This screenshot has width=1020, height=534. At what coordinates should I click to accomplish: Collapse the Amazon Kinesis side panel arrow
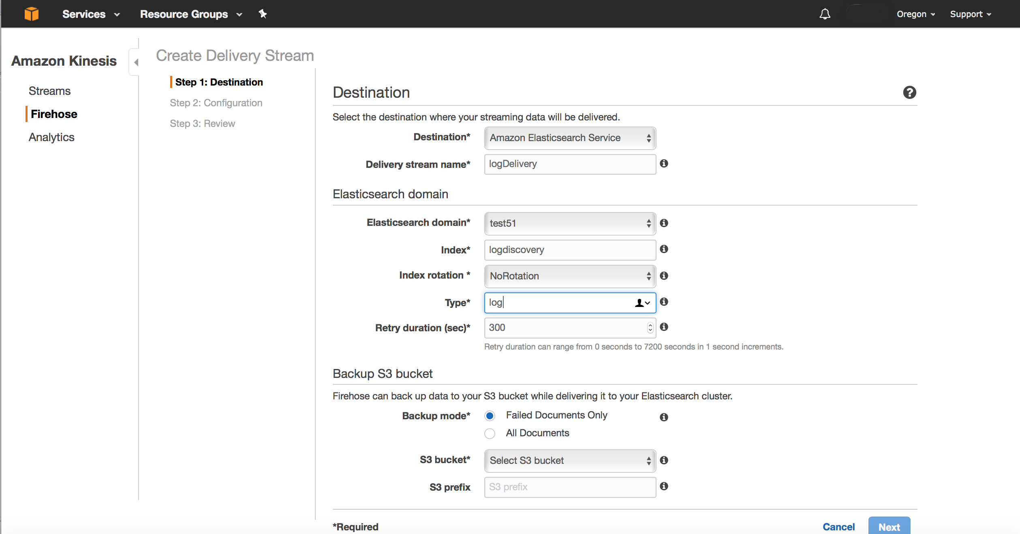pyautogui.click(x=136, y=62)
